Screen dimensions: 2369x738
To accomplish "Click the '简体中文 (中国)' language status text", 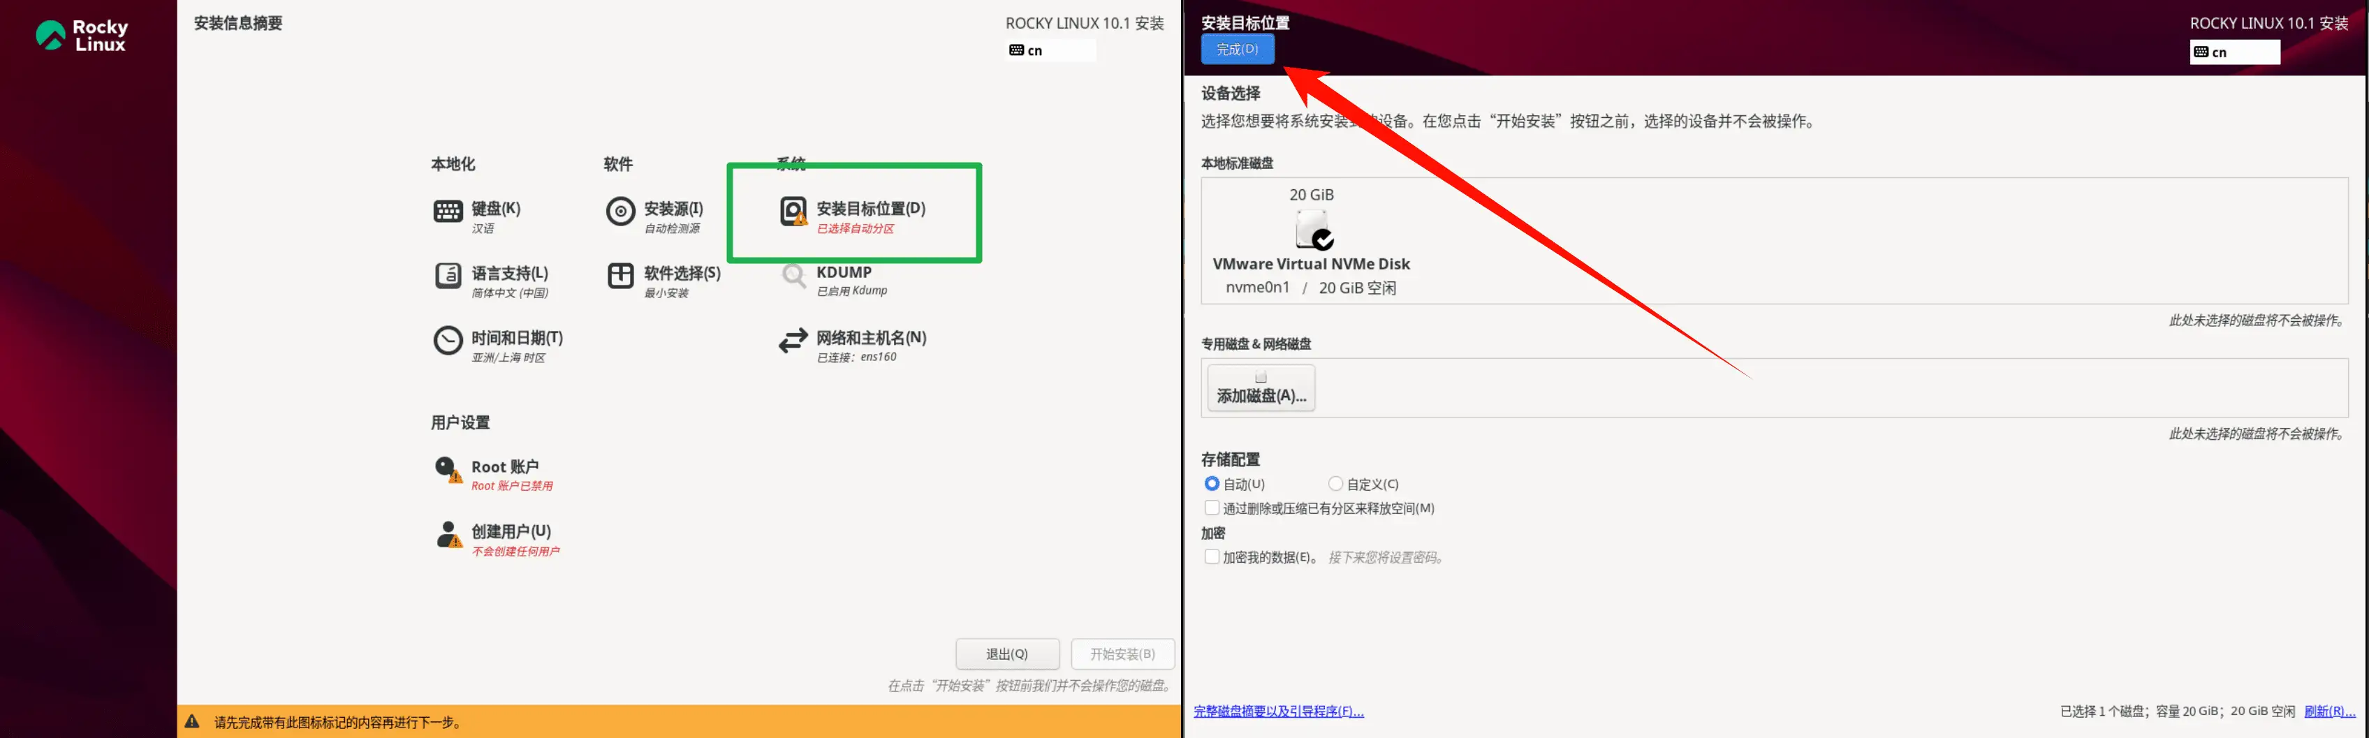I will (509, 293).
